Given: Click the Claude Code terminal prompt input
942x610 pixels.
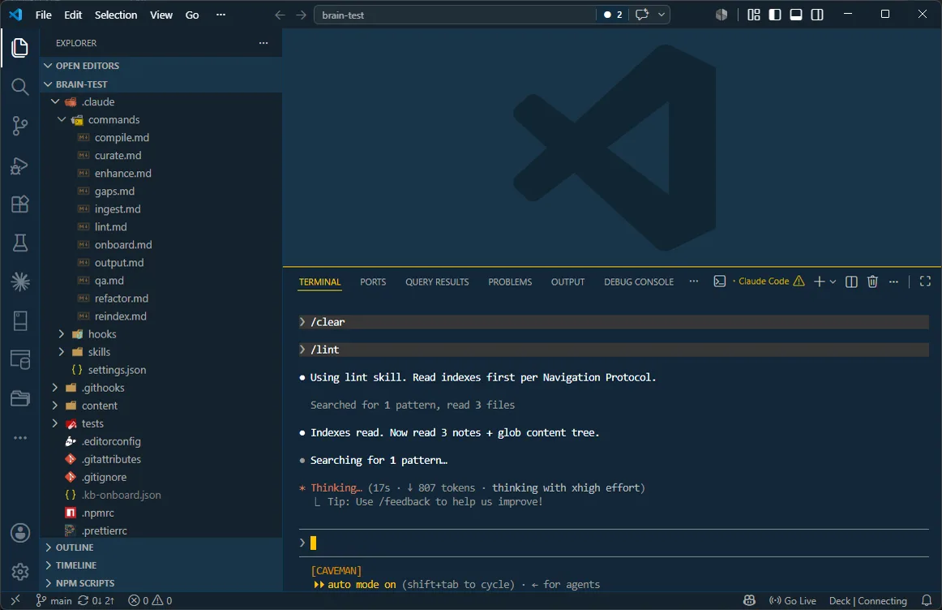Looking at the screenshot, I should pos(614,543).
